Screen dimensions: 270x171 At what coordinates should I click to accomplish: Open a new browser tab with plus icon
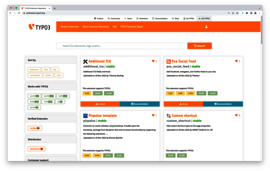(x=54, y=8)
